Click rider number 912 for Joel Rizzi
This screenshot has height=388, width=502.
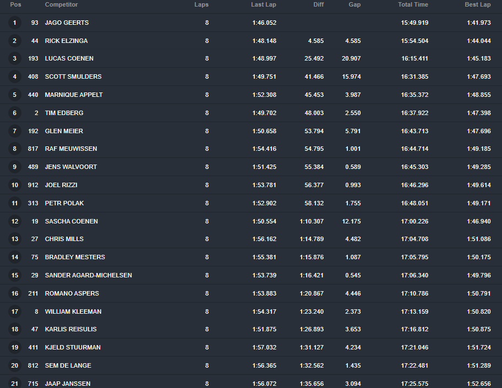(x=33, y=185)
